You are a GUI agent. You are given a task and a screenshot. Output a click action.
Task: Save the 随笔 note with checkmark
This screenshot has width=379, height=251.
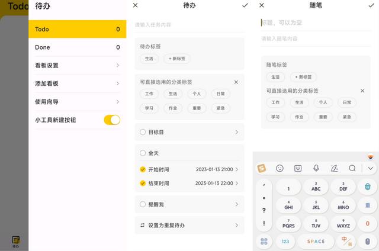[371, 5]
